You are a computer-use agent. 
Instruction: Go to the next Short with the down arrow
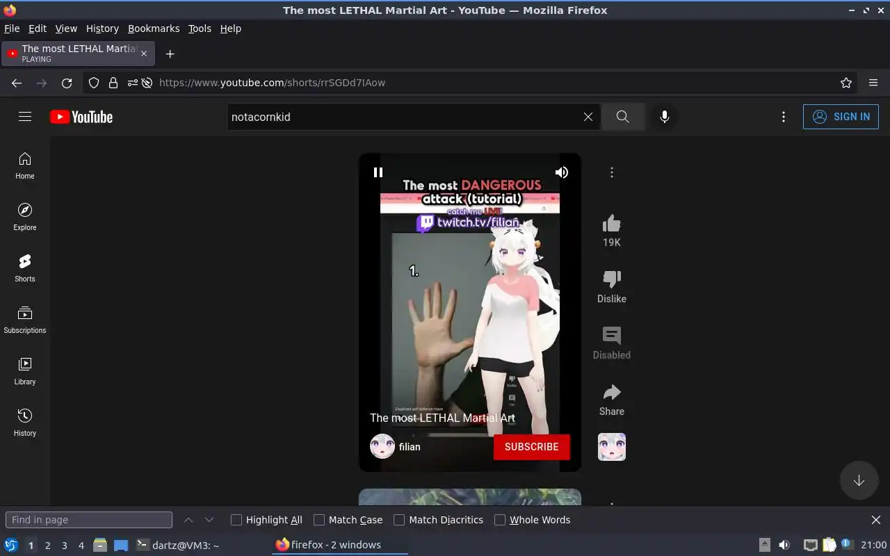859,480
